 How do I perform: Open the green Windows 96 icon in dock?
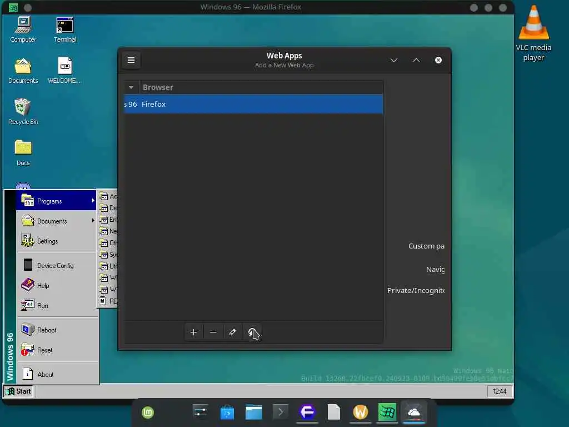pos(387,412)
